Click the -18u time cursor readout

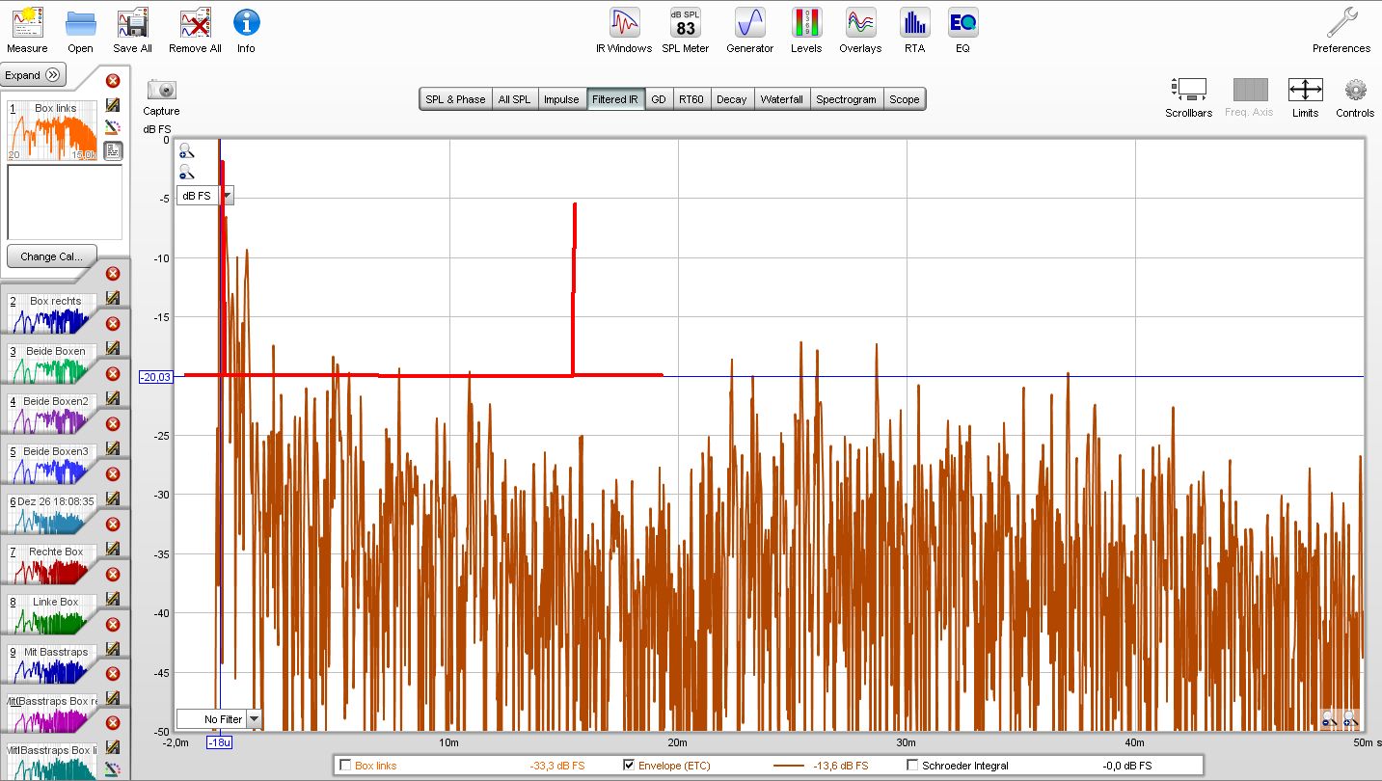[x=220, y=742]
